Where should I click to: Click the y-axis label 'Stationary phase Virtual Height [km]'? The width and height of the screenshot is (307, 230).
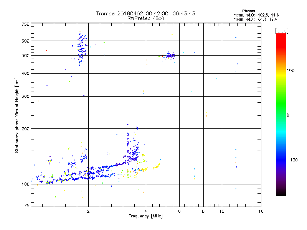click(17, 115)
